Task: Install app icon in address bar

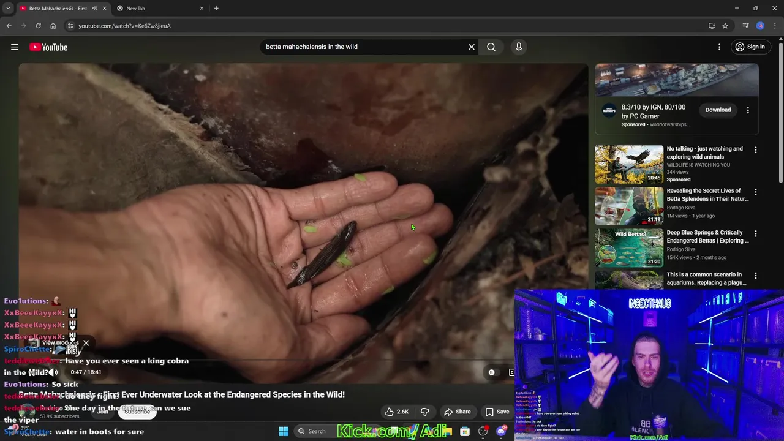Action: coord(712,26)
